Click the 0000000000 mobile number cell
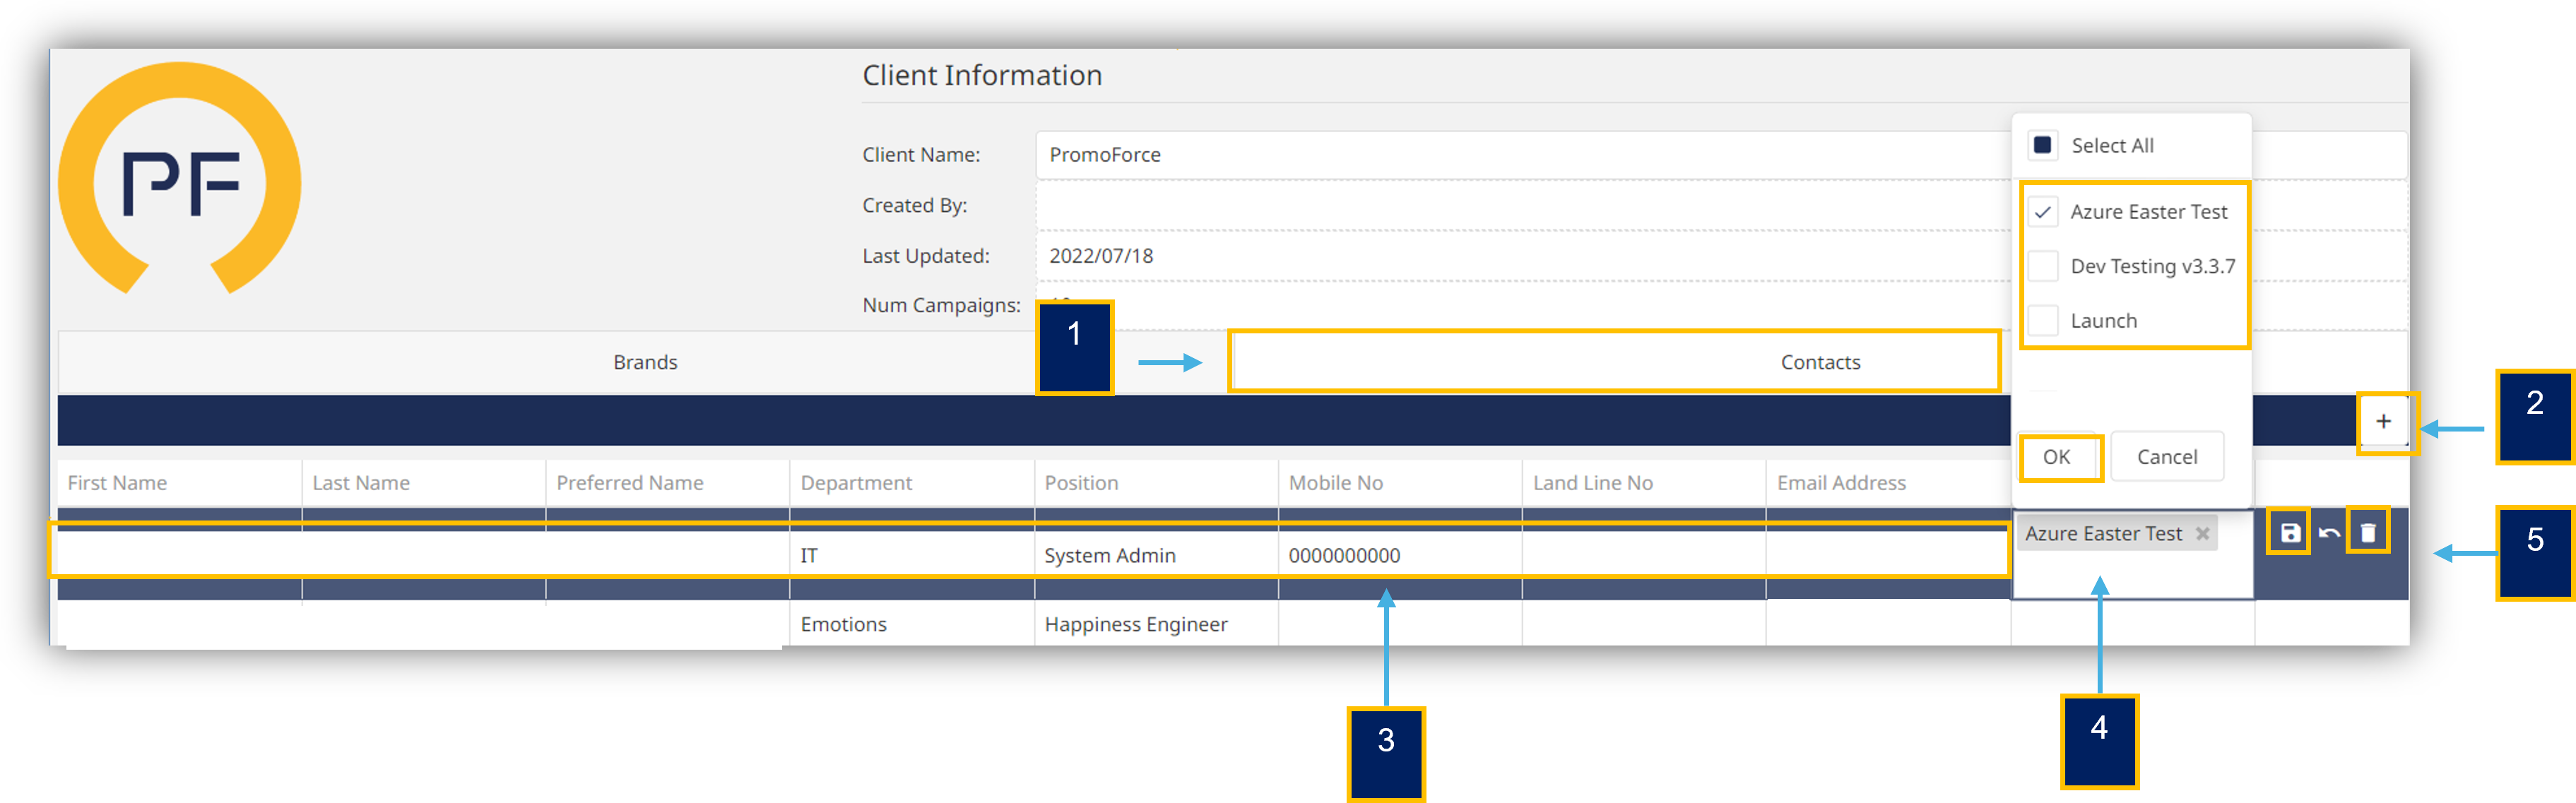This screenshot has width=2576, height=803. (x=1400, y=555)
